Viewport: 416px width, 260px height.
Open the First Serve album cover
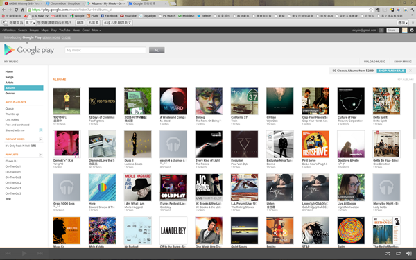pos(315,144)
